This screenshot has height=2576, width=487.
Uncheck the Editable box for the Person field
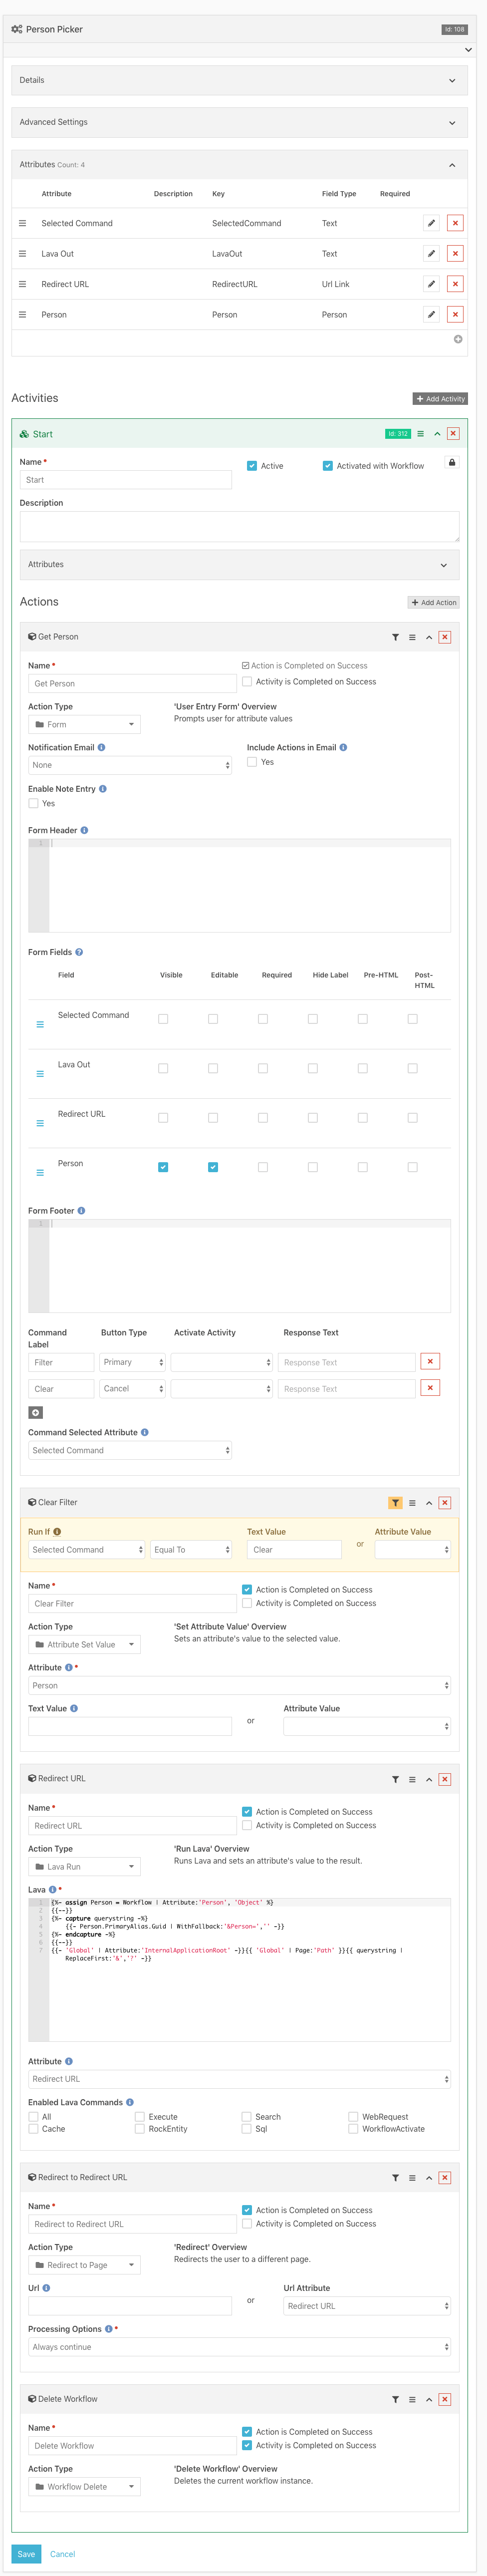point(213,1167)
